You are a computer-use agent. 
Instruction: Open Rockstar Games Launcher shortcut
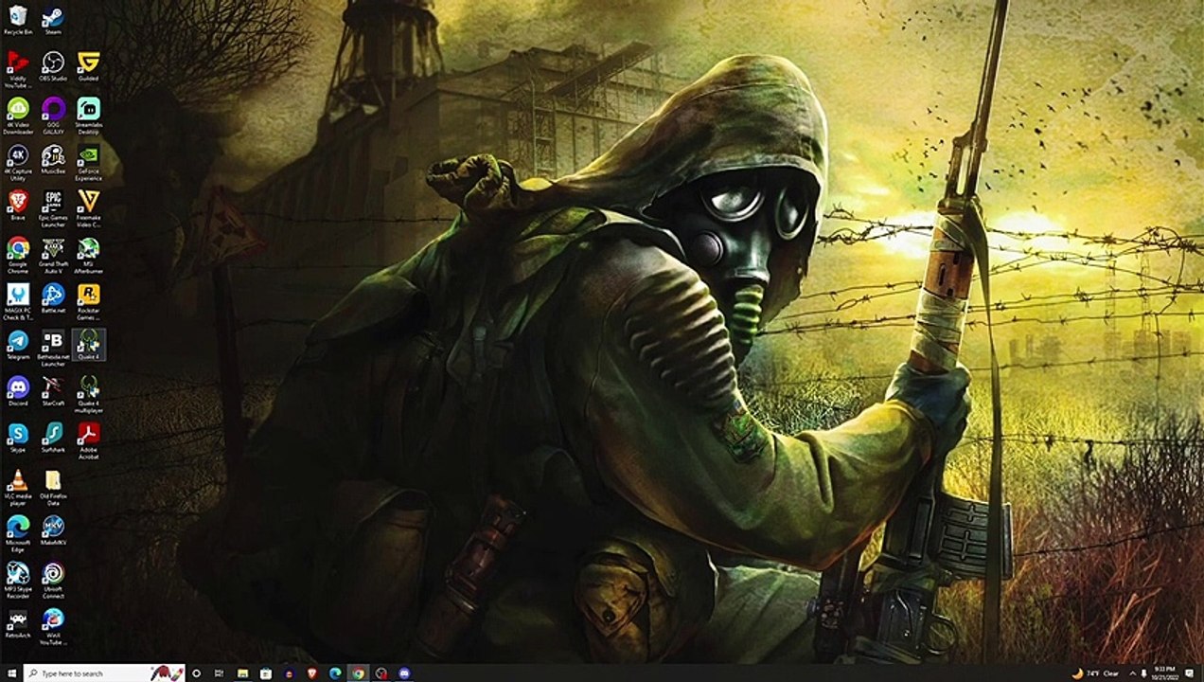(88, 300)
